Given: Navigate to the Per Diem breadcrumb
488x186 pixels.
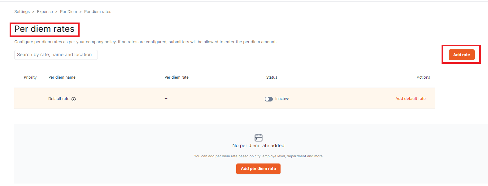Looking at the screenshot, I should coord(68,12).
